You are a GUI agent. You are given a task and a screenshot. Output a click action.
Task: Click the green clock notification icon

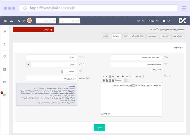pyautogui.click(x=4, y=95)
